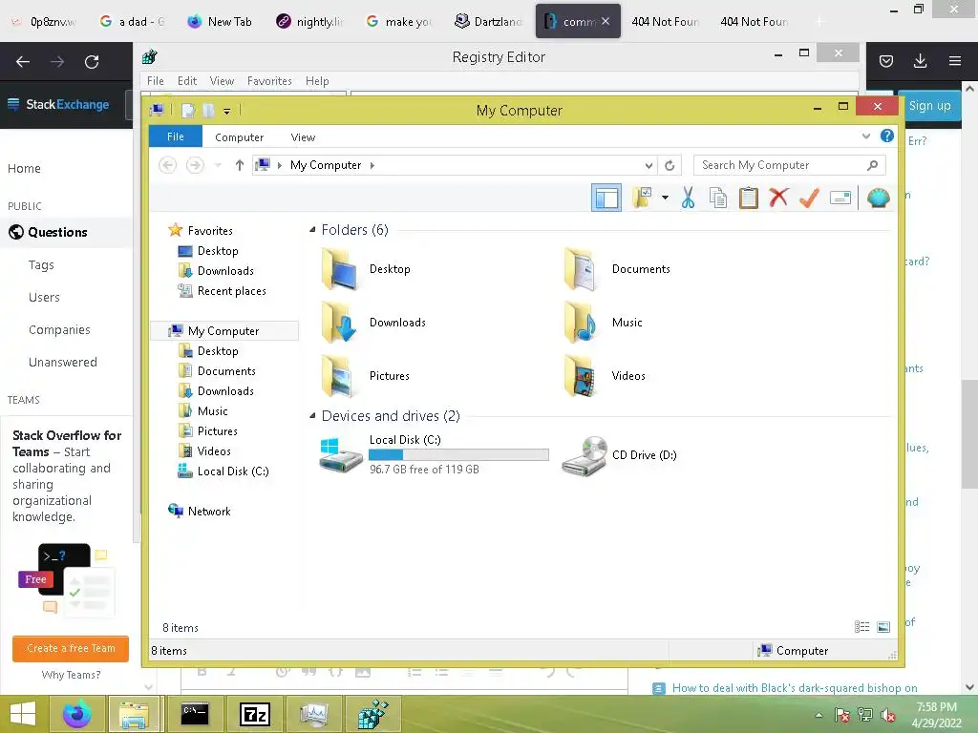This screenshot has height=733, width=978.
Task: Expand the ribbon with the chevron
Action: tap(865, 136)
